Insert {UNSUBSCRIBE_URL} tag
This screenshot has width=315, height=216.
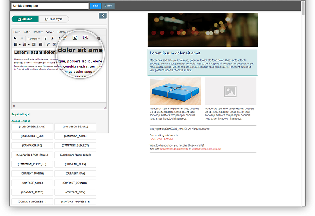click(x=75, y=127)
